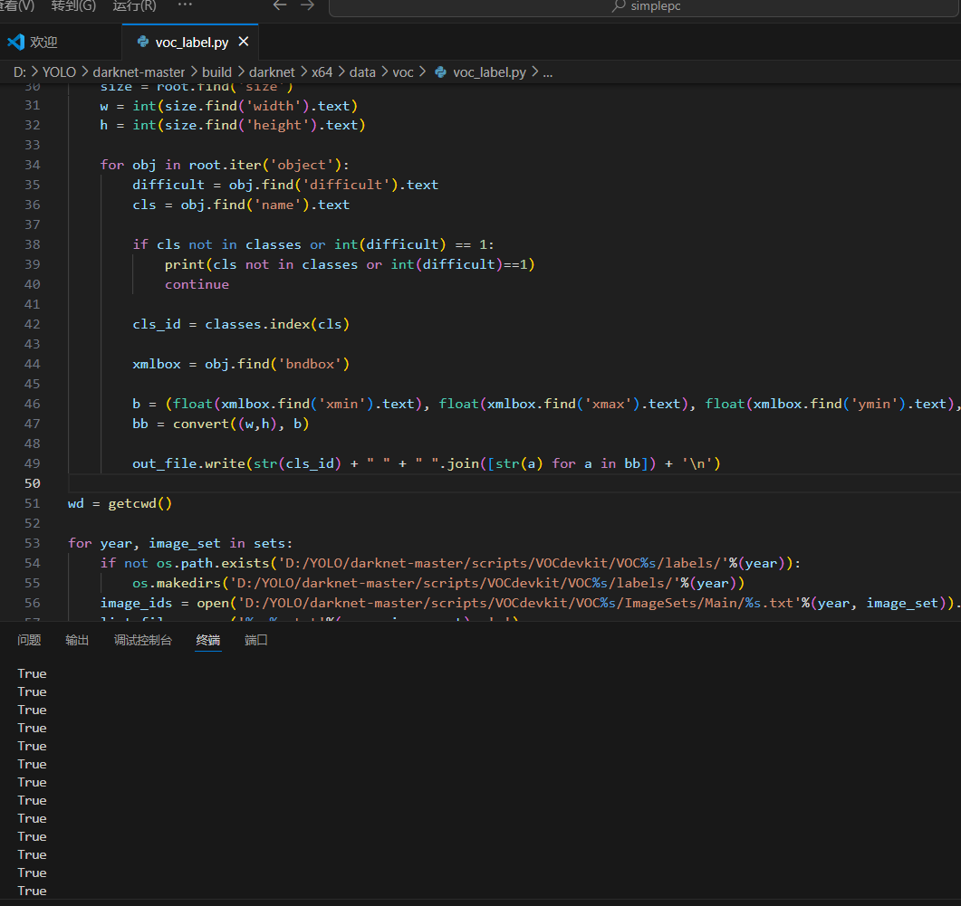
Task: Click line number 34 in the gutter
Action: pyautogui.click(x=33, y=165)
